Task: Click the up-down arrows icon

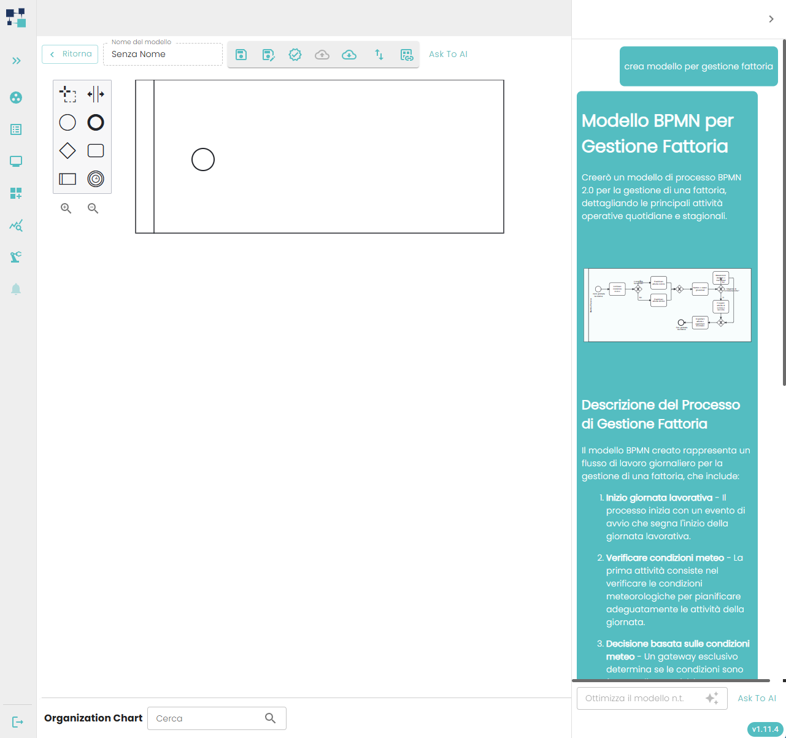Action: tap(379, 55)
